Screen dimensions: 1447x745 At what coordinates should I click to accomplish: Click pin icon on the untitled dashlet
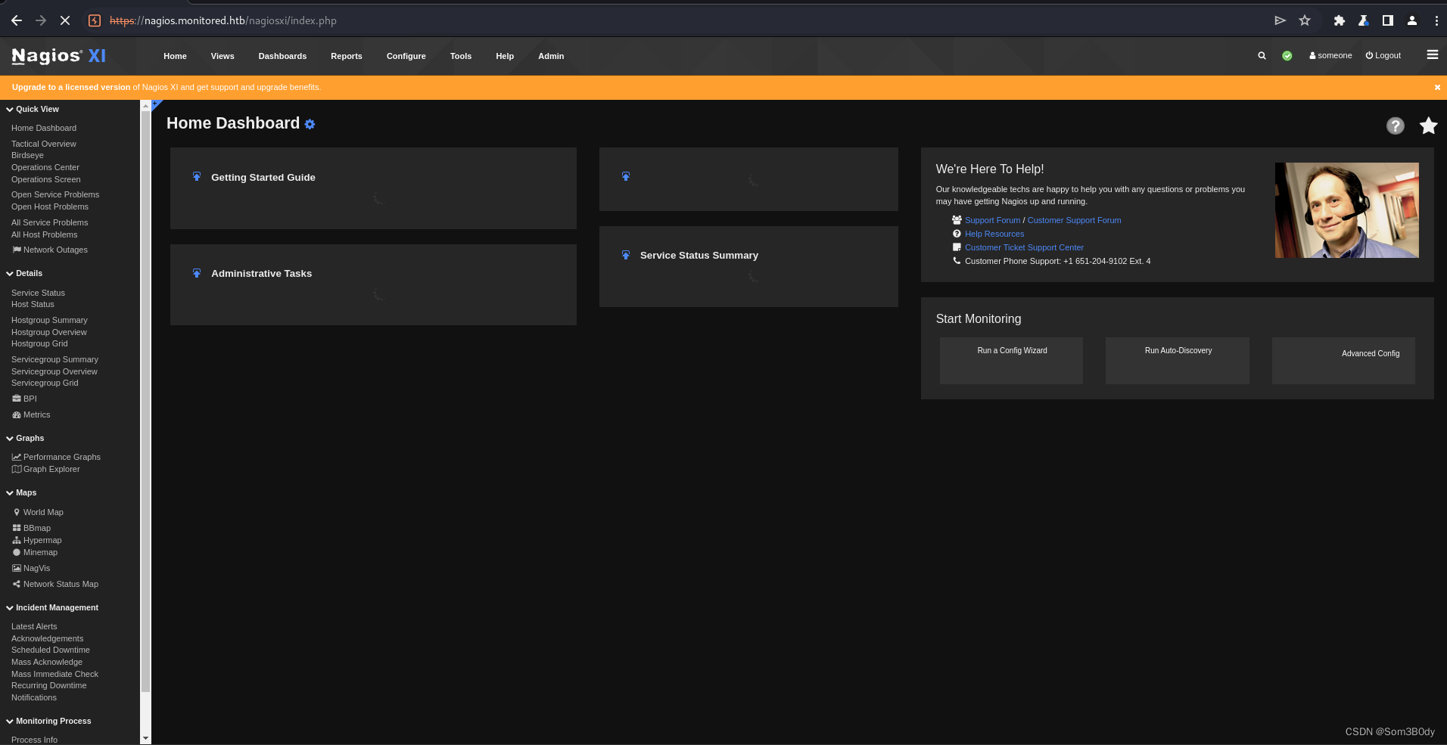[x=626, y=176]
